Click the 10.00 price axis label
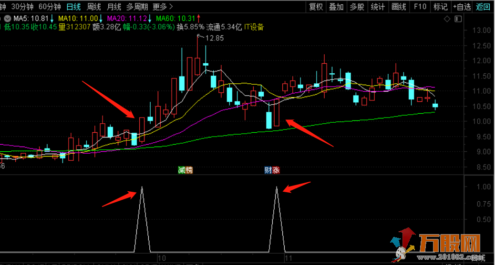 click(482, 121)
